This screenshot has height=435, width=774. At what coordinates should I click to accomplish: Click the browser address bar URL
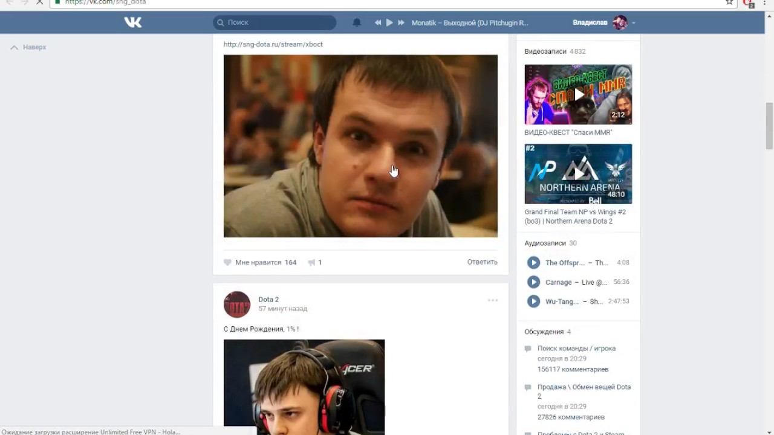[105, 2]
